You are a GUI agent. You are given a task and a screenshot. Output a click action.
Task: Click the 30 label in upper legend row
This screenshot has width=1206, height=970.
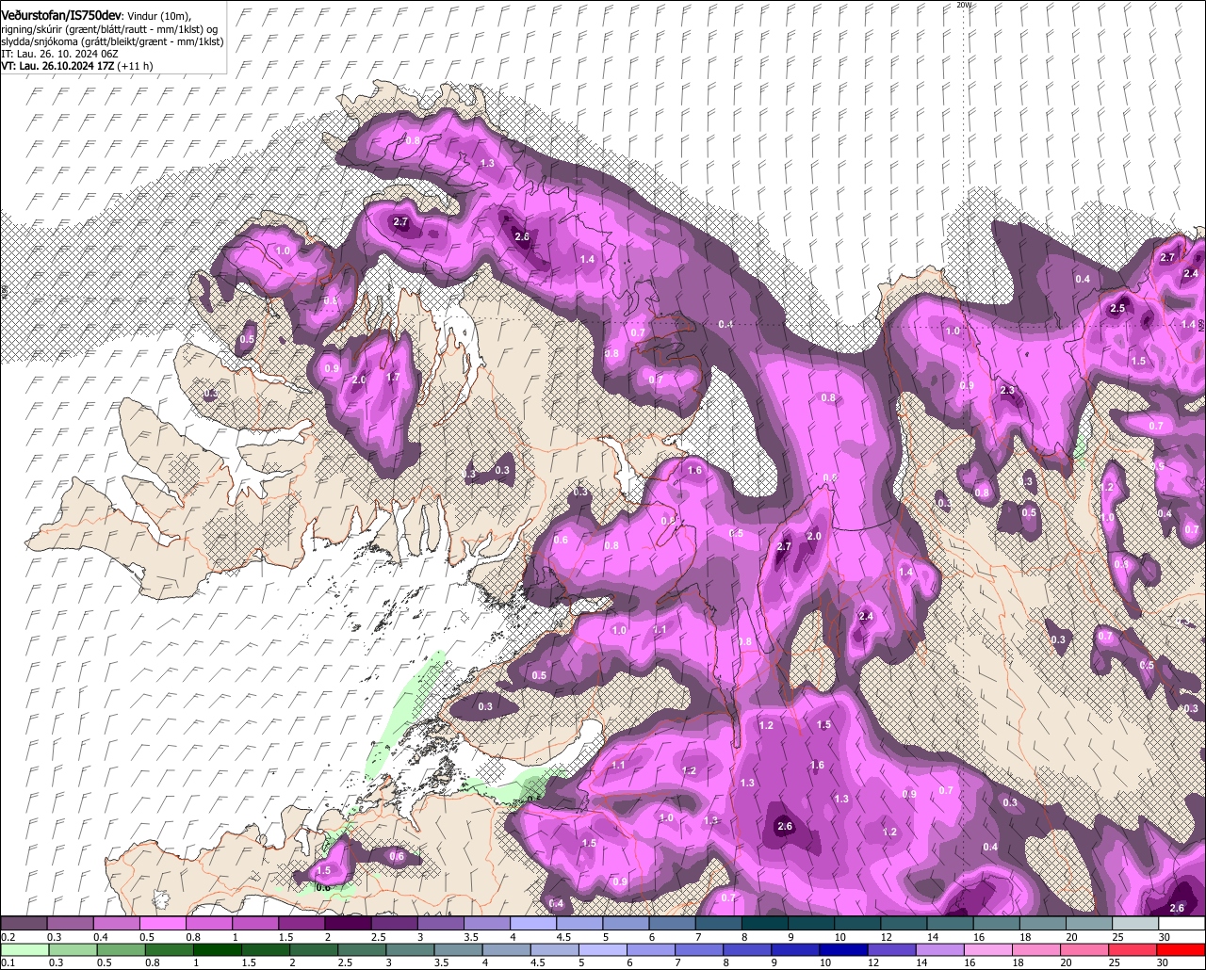[1164, 937]
